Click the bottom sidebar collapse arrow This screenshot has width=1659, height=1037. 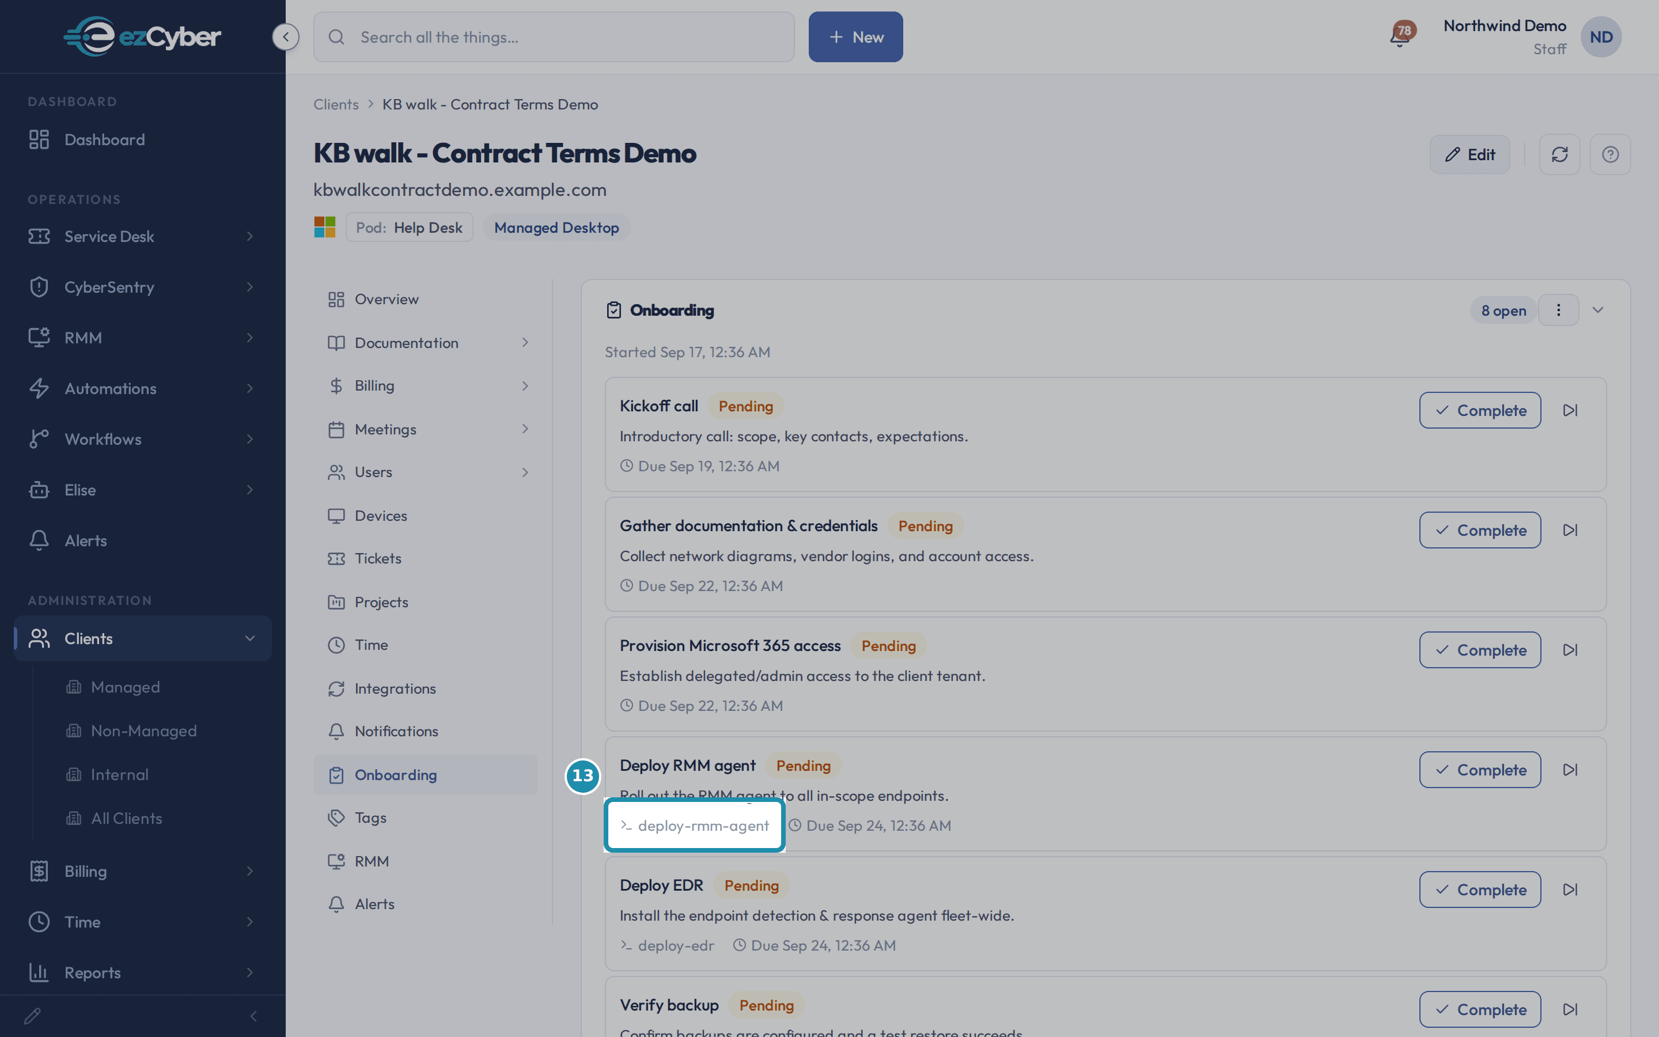(253, 1016)
